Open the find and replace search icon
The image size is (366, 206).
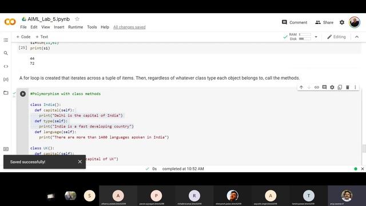click(x=6, y=53)
